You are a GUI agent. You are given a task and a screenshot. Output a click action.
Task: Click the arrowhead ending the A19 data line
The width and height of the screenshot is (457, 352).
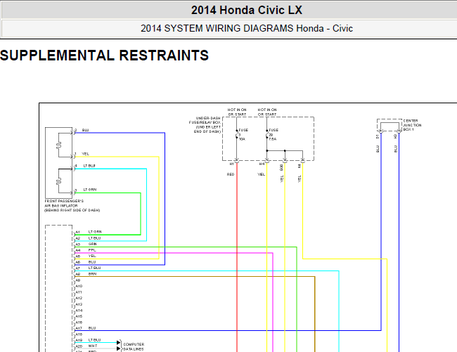(x=118, y=342)
